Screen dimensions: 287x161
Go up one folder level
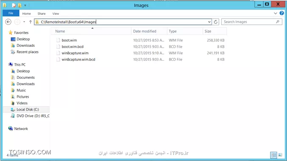pos(30,22)
